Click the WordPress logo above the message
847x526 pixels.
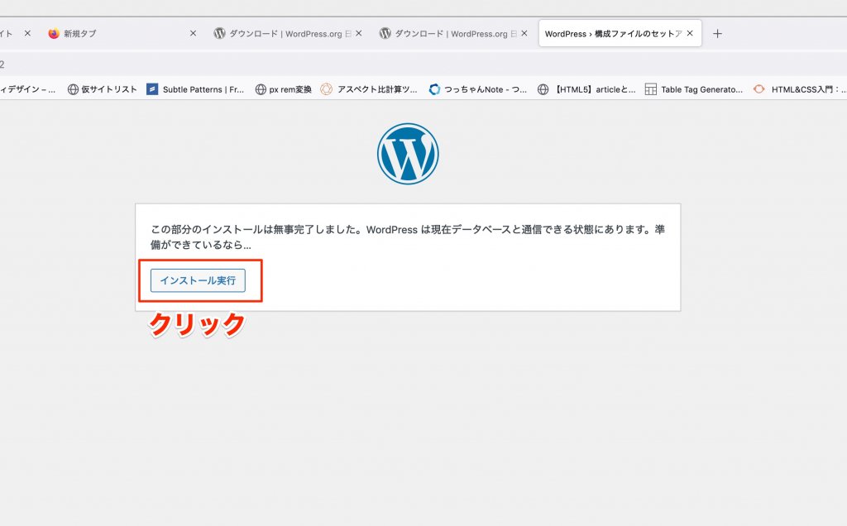[x=408, y=154]
